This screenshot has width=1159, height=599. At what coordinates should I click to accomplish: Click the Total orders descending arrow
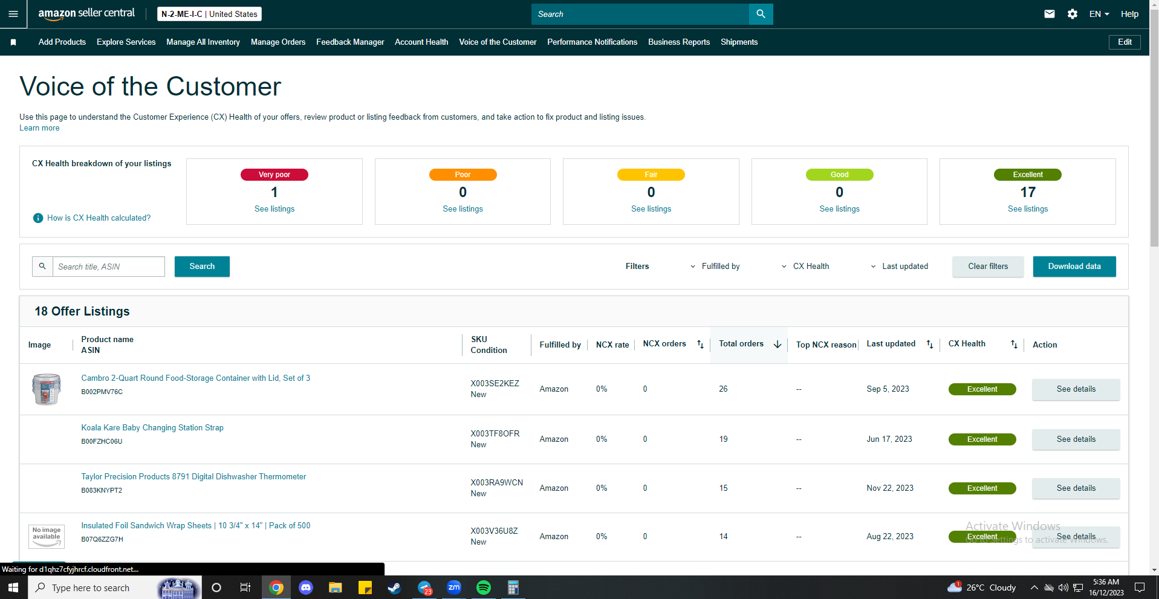tap(778, 345)
